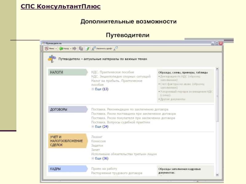Viewport: 246px width, 184px height.
Task: Open Ускоренный порядок возмещения НДС схема
Action: pos(186,93)
